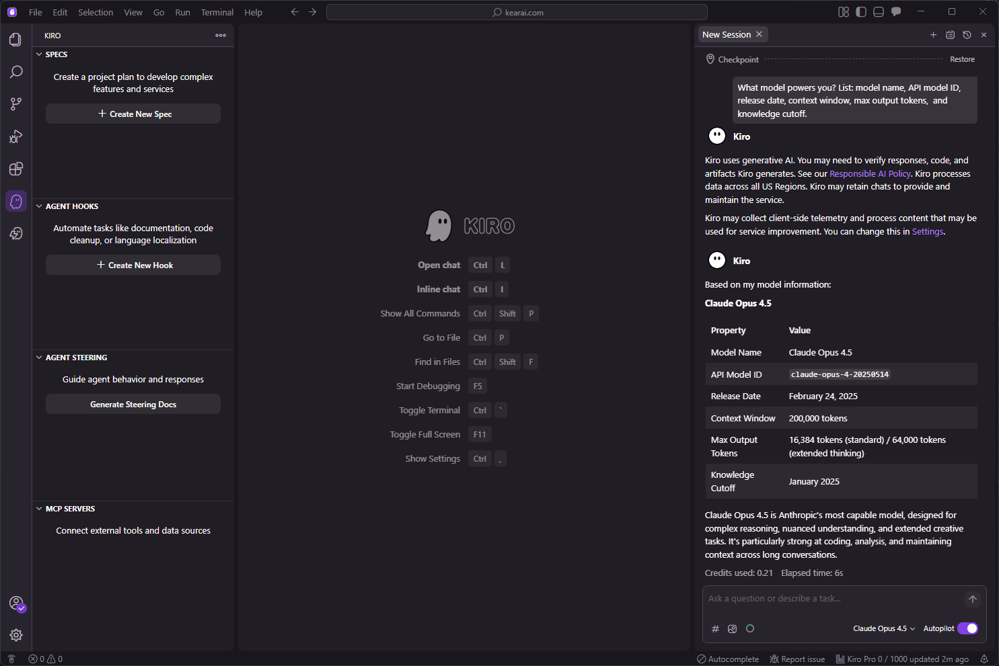Close the chat panel with the header X
The width and height of the screenshot is (999, 666).
click(984, 35)
